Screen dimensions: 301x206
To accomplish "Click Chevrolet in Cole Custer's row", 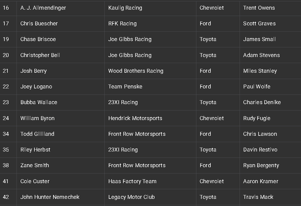I will (x=212, y=181).
